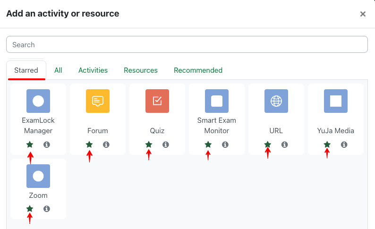375x229 pixels.
Task: Open the Activities tab
Action: coord(93,70)
